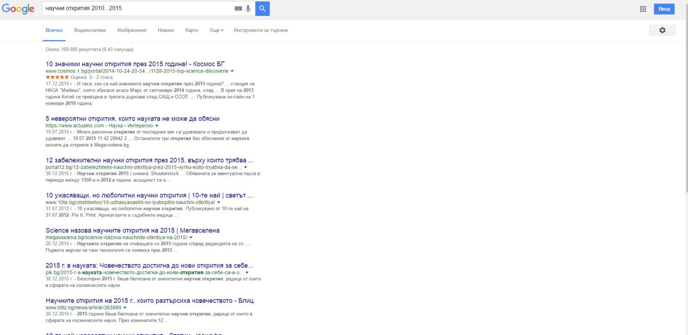This screenshot has width=688, height=335.
Task: Expand blitz.bg result URL arrow
Action: (125, 308)
